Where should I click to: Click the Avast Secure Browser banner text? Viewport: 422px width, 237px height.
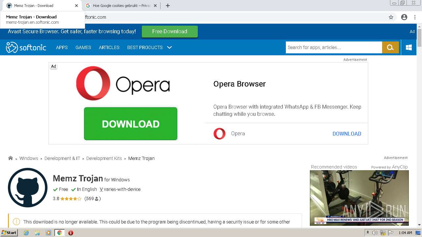[72, 32]
